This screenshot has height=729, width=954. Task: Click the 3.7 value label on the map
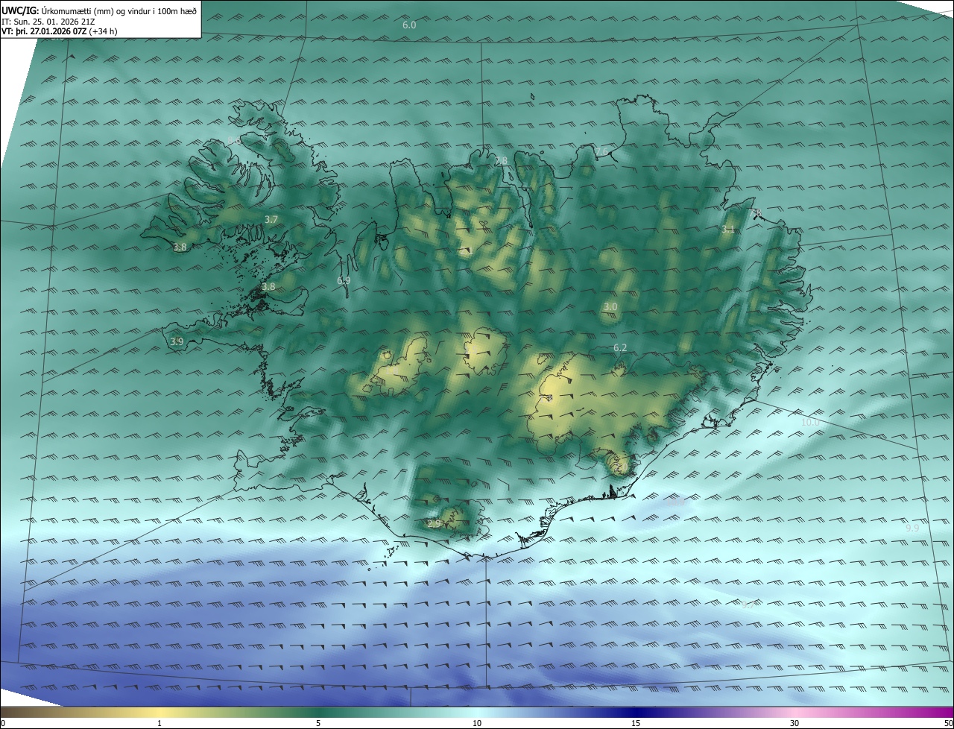point(271,219)
